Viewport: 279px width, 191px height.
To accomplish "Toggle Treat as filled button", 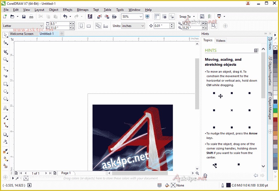I will coord(214,26).
